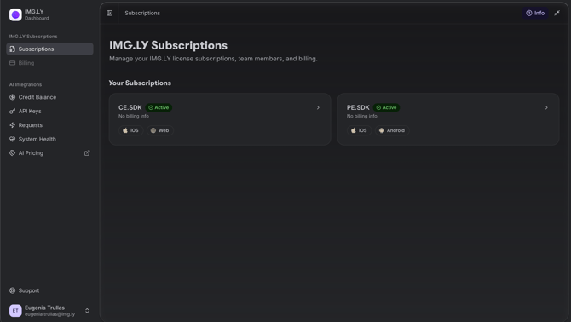Open Billing in the sidebar
The width and height of the screenshot is (571, 322).
pos(49,63)
